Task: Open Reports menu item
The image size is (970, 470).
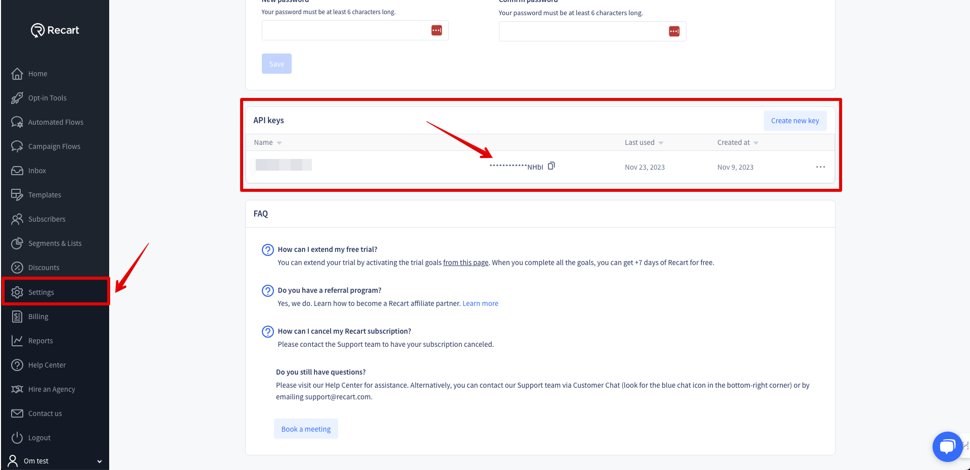Action: click(40, 341)
